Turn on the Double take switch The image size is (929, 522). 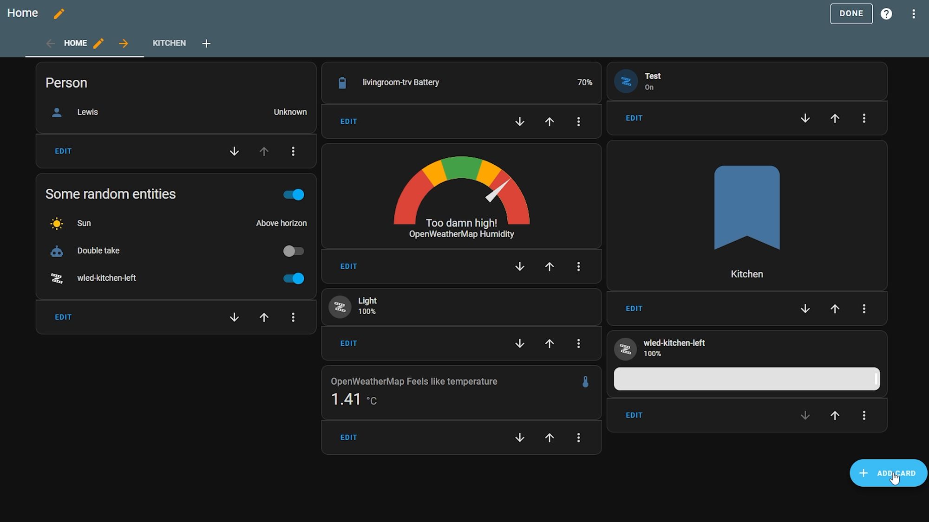[x=294, y=251]
